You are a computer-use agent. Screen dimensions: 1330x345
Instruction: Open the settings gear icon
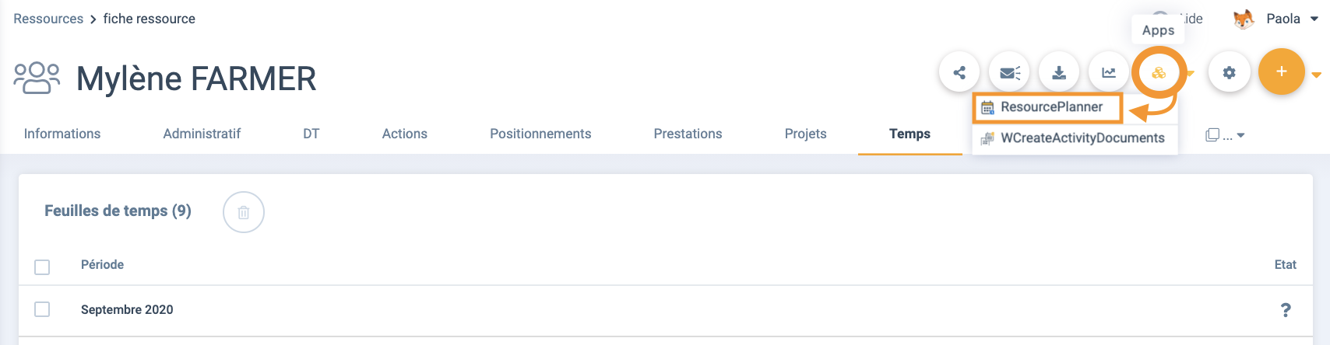tap(1229, 72)
